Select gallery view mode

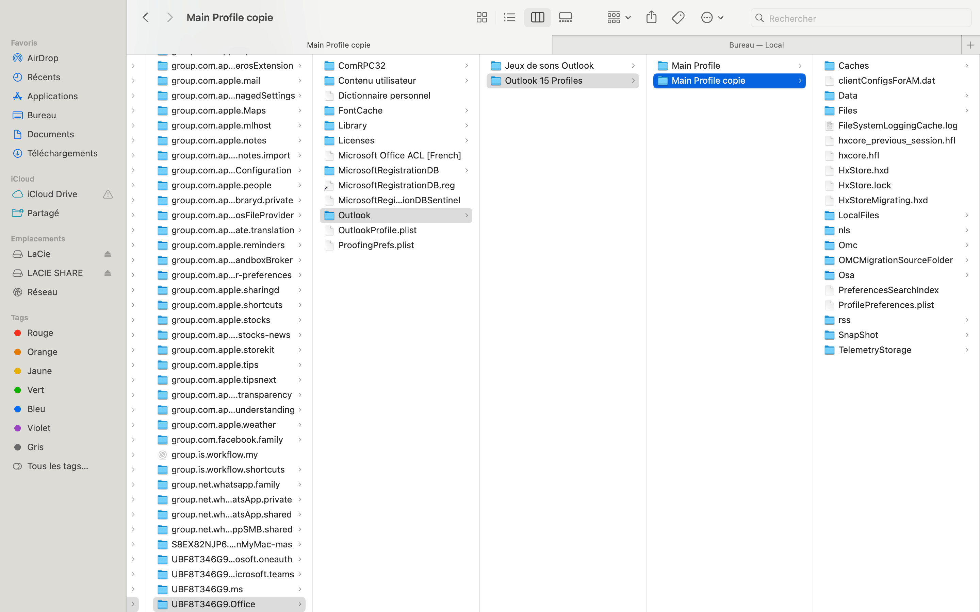(x=565, y=17)
